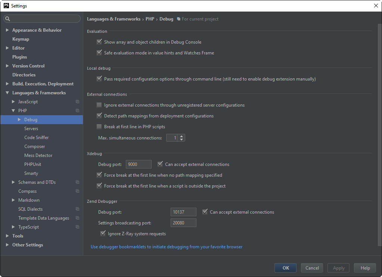The image size is (382, 277).
Task: Click the Xdebug debug port field
Action: [139, 164]
